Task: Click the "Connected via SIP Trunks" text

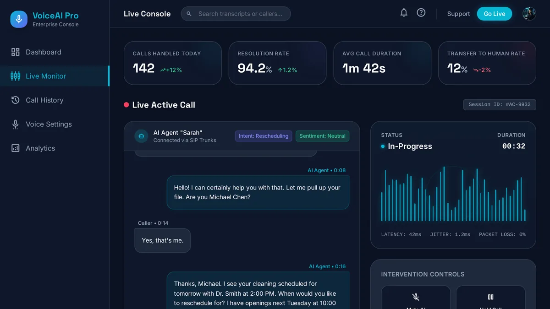Action: pos(185,141)
